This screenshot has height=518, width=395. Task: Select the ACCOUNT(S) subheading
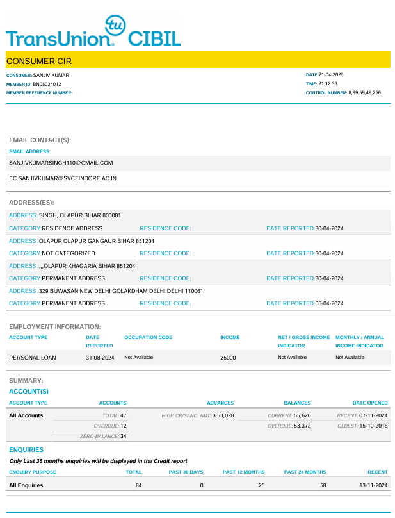29,392
